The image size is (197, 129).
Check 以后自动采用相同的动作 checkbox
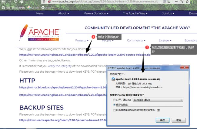coord(114,110)
